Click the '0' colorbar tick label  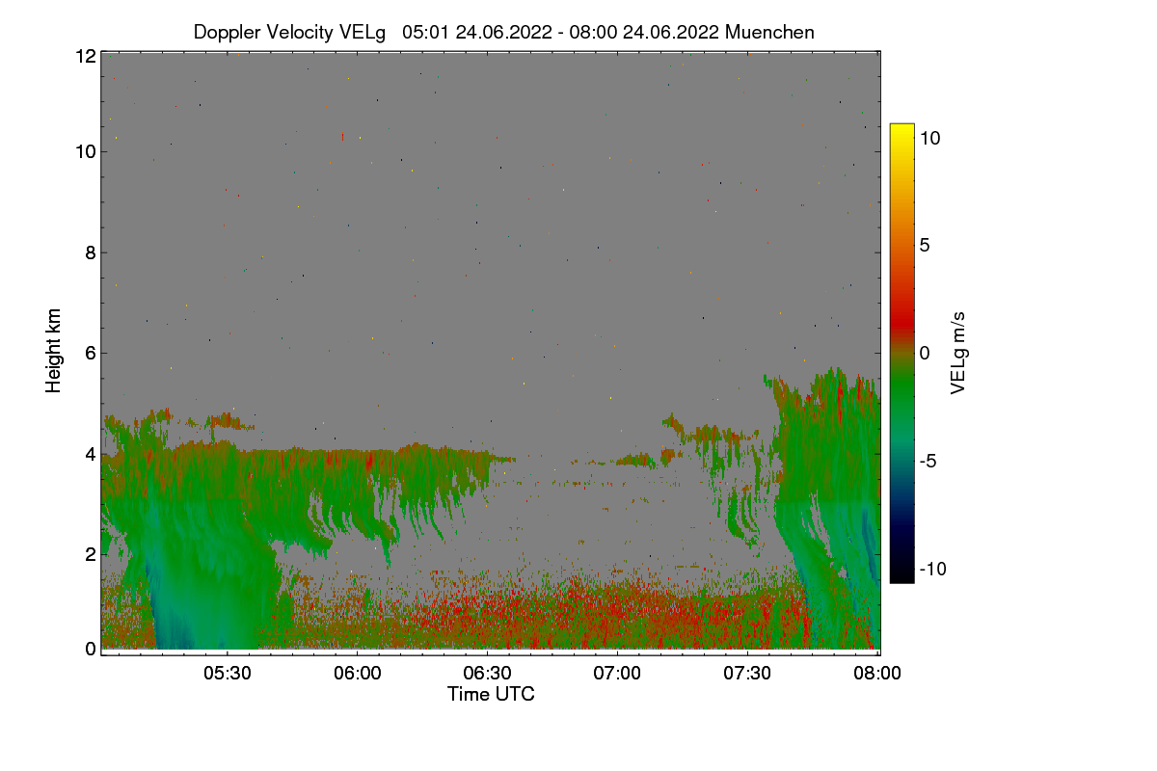[925, 353]
